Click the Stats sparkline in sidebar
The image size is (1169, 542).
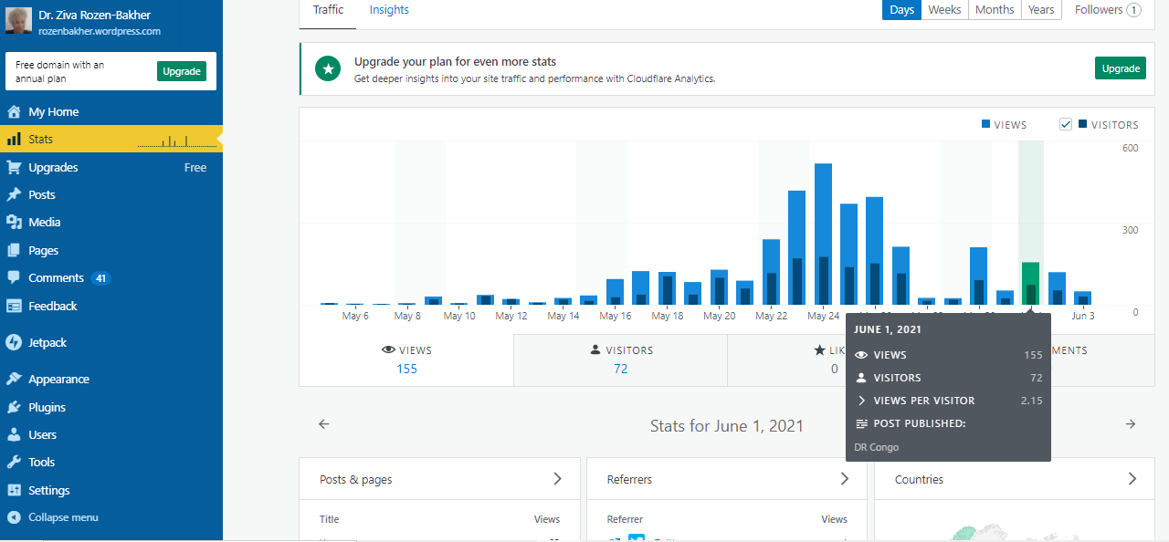[x=176, y=141]
